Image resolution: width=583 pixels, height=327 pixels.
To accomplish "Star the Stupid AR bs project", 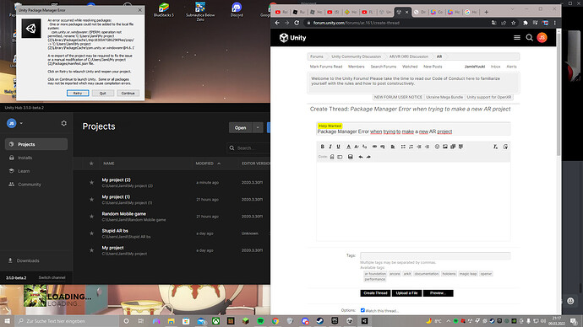I will [x=91, y=233].
